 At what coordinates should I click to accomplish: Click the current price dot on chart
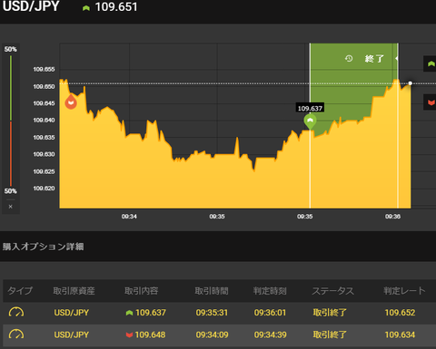[x=411, y=83]
